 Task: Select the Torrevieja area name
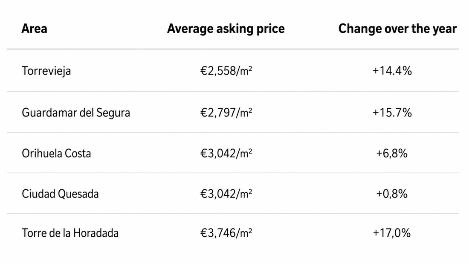(46, 71)
